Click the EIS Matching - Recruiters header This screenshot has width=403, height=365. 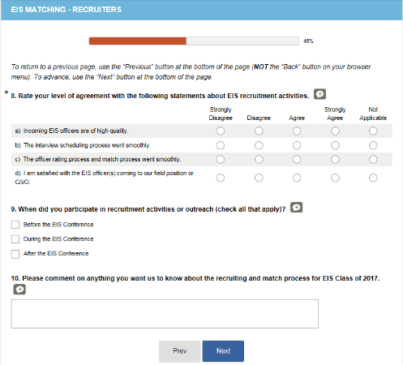(66, 10)
